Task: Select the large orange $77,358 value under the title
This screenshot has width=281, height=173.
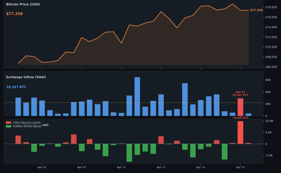Action: 14,14
